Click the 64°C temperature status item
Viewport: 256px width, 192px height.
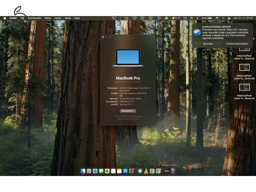tap(114, 18)
